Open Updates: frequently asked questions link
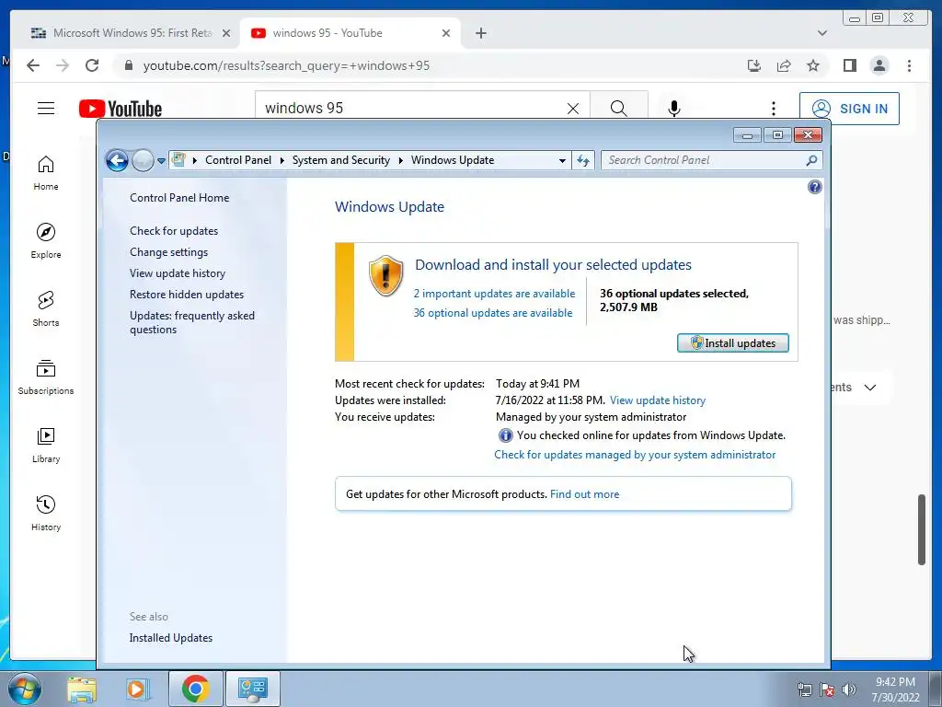Viewport: 942px width, 707px height. 192,322
